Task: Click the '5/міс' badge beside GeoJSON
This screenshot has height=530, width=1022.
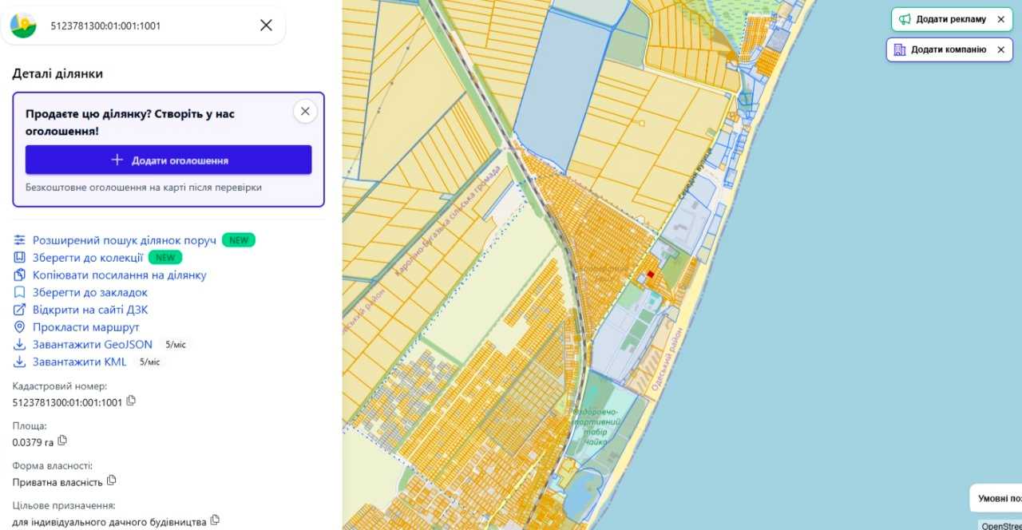Action: pos(176,345)
